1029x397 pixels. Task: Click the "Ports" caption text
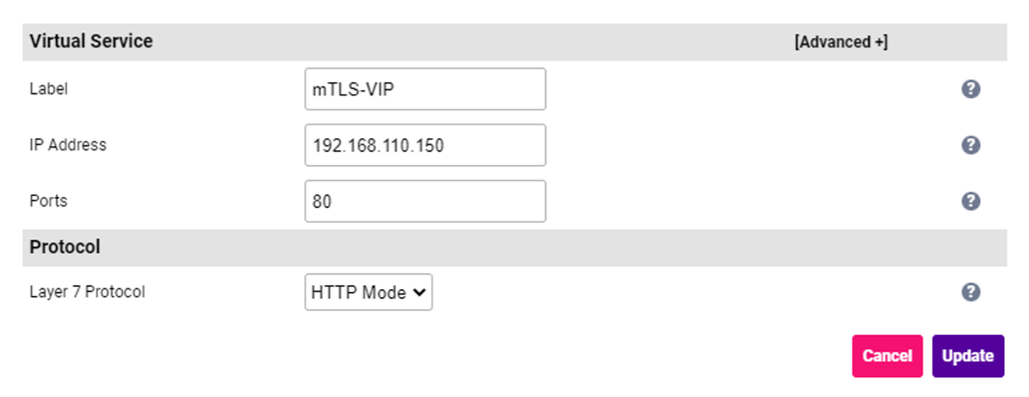tap(48, 201)
